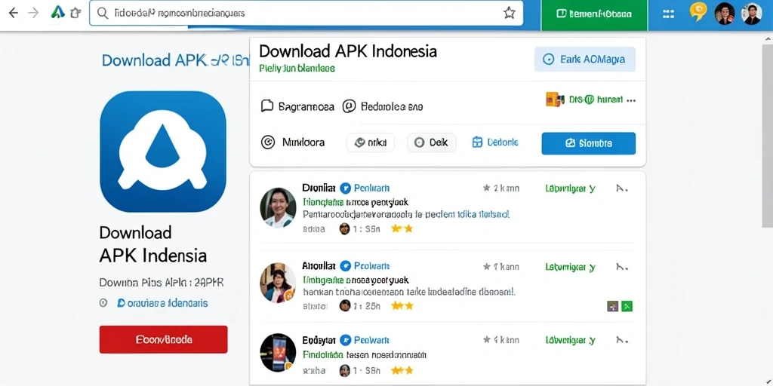Open the green-blue triangle logo icon in toolbar

click(x=57, y=13)
